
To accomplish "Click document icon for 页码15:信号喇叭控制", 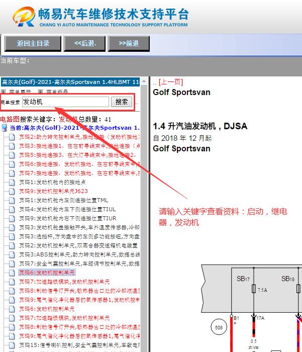I will [12, 345].
